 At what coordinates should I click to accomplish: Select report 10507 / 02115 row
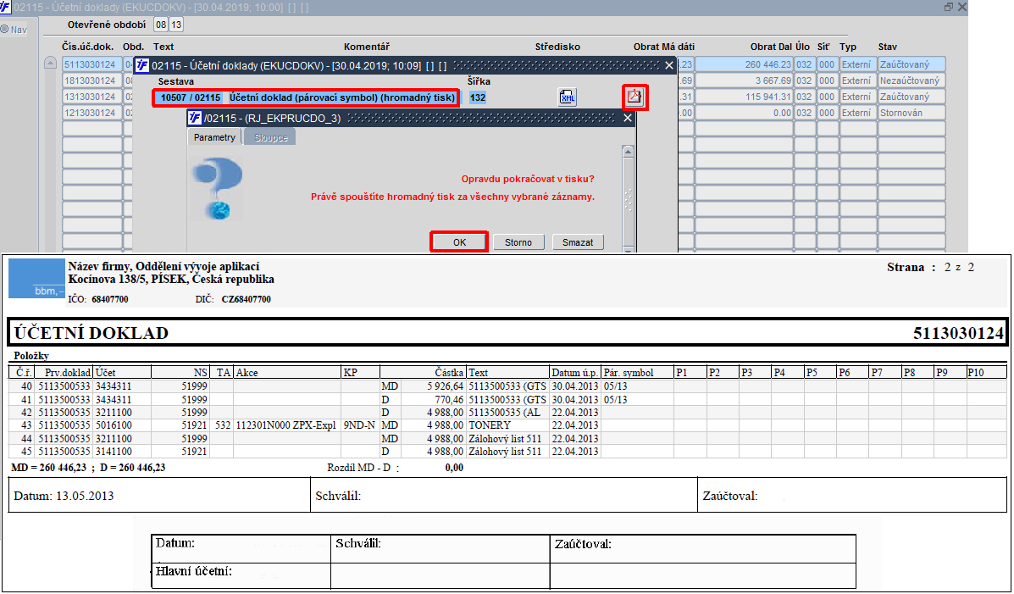coord(307,97)
